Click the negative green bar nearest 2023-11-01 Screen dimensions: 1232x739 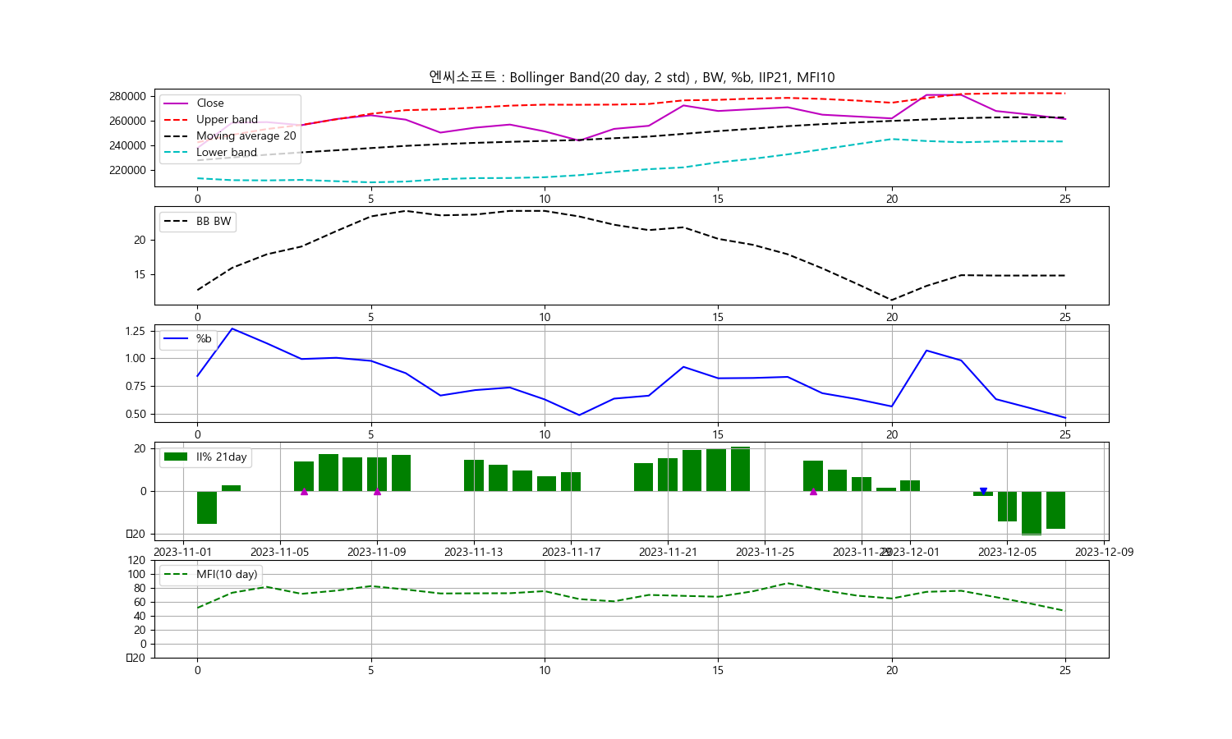click(207, 507)
